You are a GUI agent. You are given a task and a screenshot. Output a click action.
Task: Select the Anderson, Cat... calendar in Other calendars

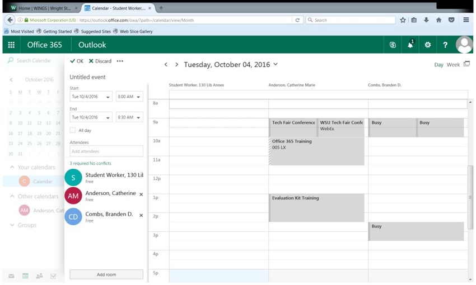click(x=41, y=210)
